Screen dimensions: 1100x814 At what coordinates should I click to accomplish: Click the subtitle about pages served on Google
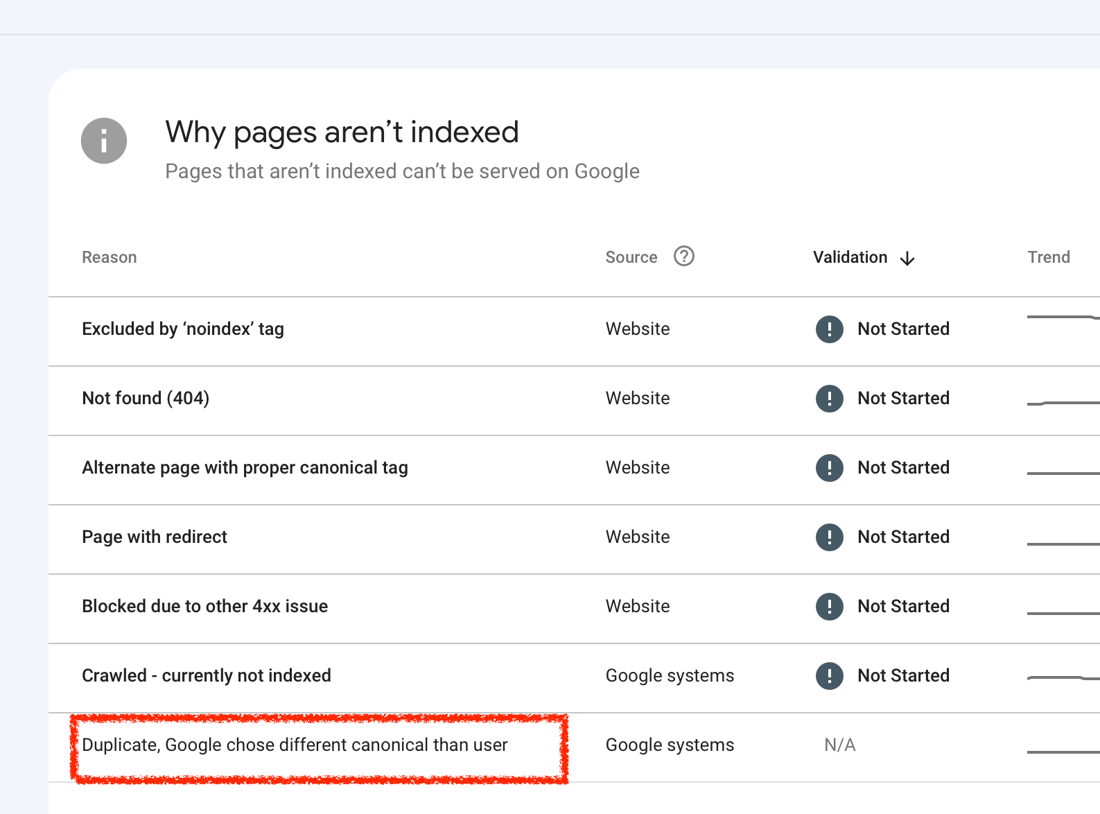[402, 171]
